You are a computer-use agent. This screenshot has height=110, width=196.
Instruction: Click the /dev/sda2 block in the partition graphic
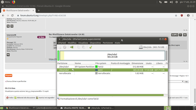(x=112, y=56)
